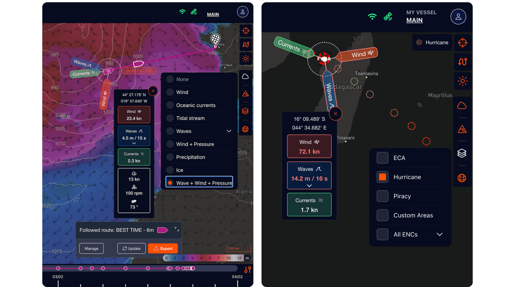Viewport: 515px width, 287px height.
Task: Choose Wind + Pressure from weather list
Action: pos(170,144)
